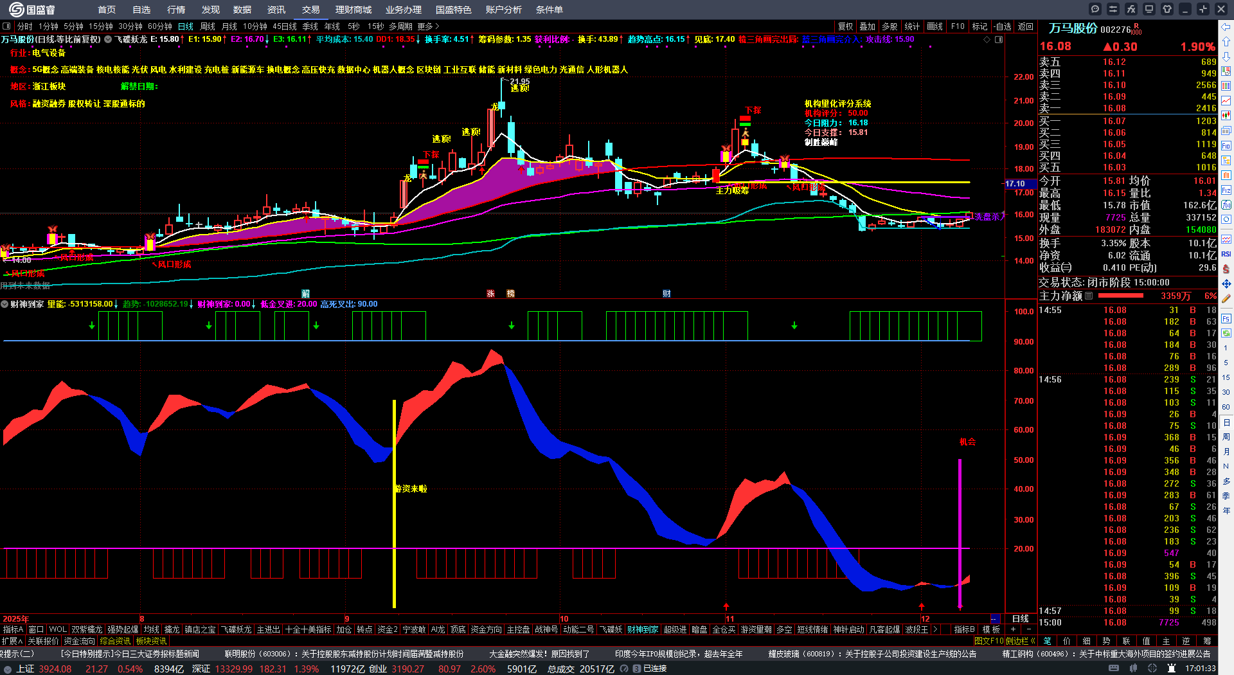Toggle the panel square icon beside chart header
The width and height of the screenshot is (1234, 675).
[x=999, y=39]
